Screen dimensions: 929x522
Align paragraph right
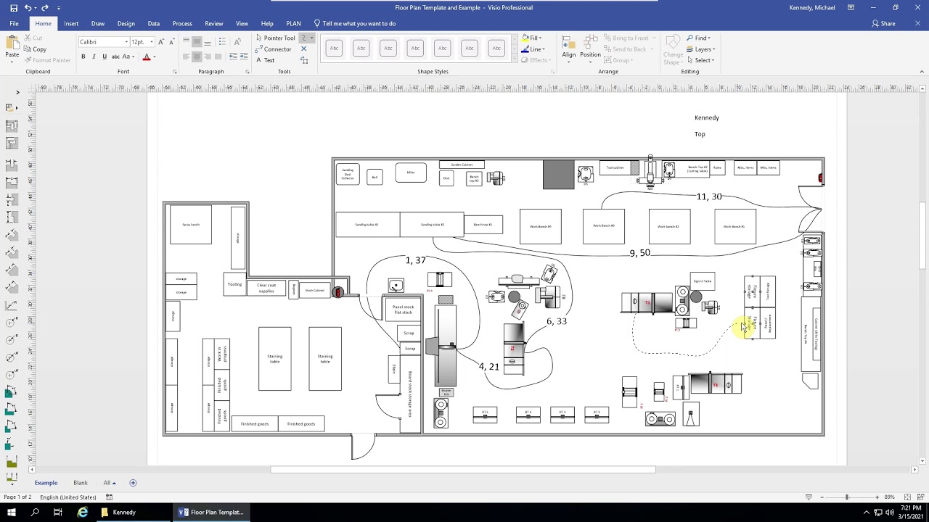[207, 57]
